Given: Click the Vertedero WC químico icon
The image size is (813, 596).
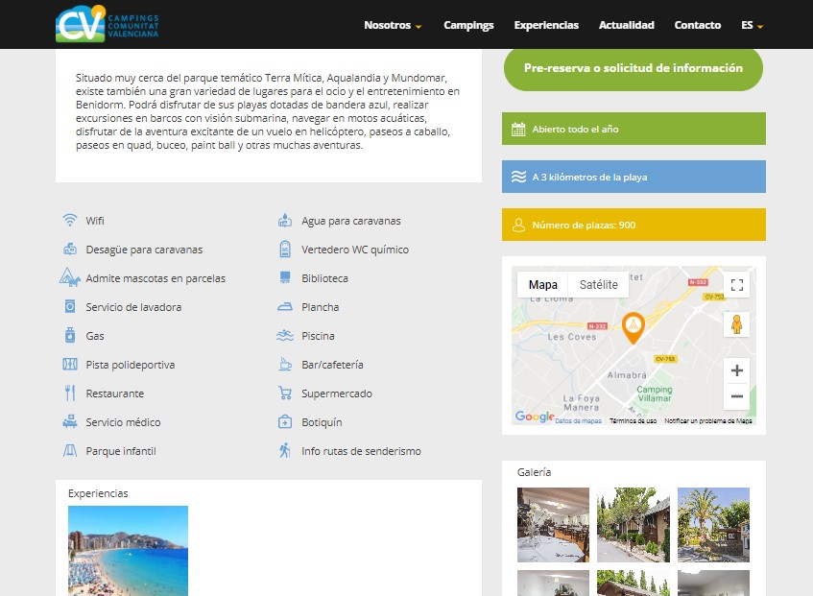Looking at the screenshot, I should tap(285, 250).
